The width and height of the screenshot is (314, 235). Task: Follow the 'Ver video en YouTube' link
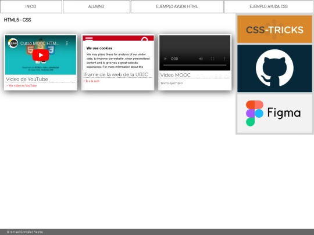click(x=22, y=86)
